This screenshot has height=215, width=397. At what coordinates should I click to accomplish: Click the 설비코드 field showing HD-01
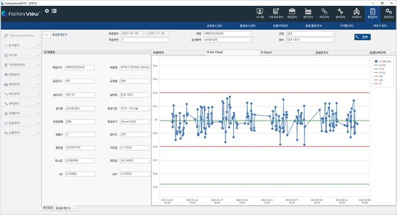[x=80, y=95]
